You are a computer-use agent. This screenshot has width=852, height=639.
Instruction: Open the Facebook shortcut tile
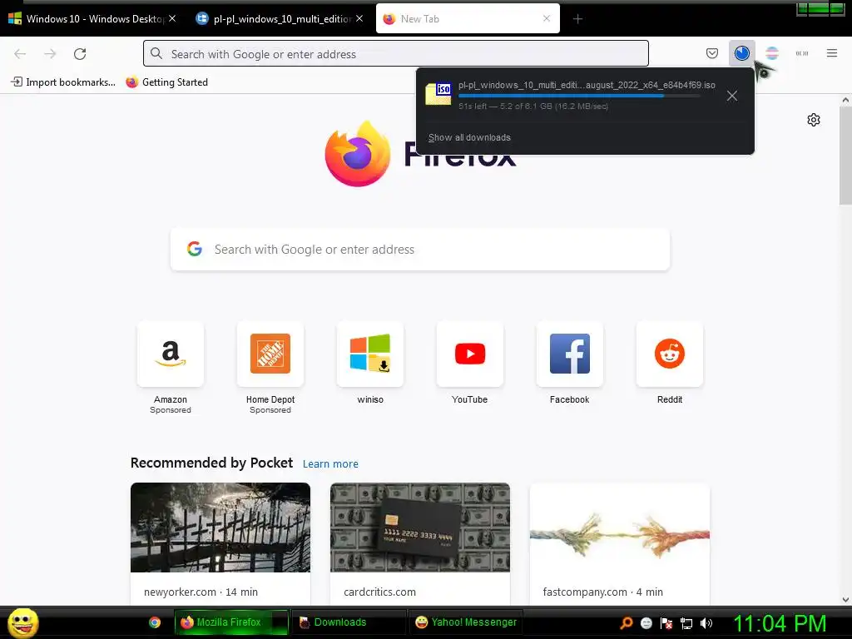(569, 354)
